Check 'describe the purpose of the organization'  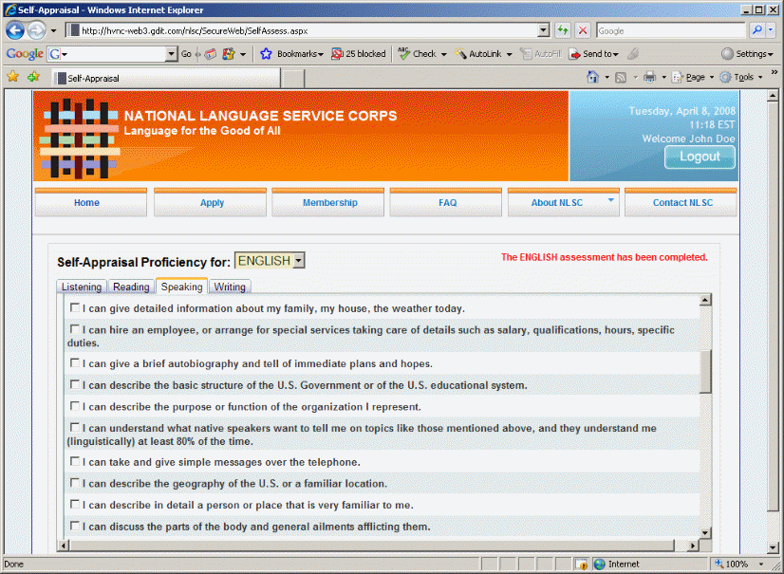[74, 405]
